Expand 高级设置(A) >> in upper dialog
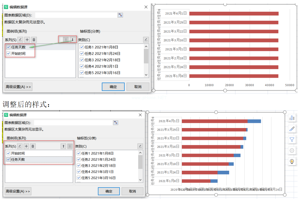 click(19, 87)
